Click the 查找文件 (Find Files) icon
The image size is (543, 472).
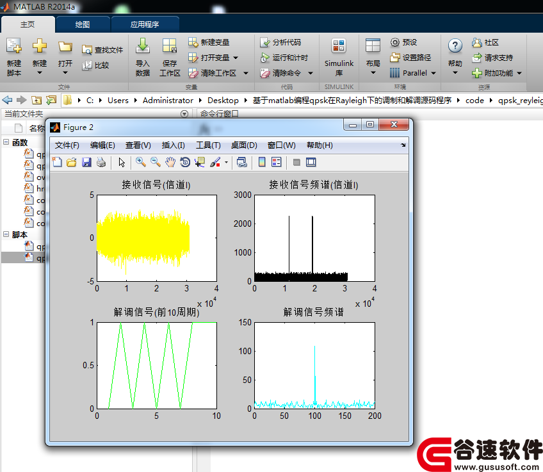(86, 50)
